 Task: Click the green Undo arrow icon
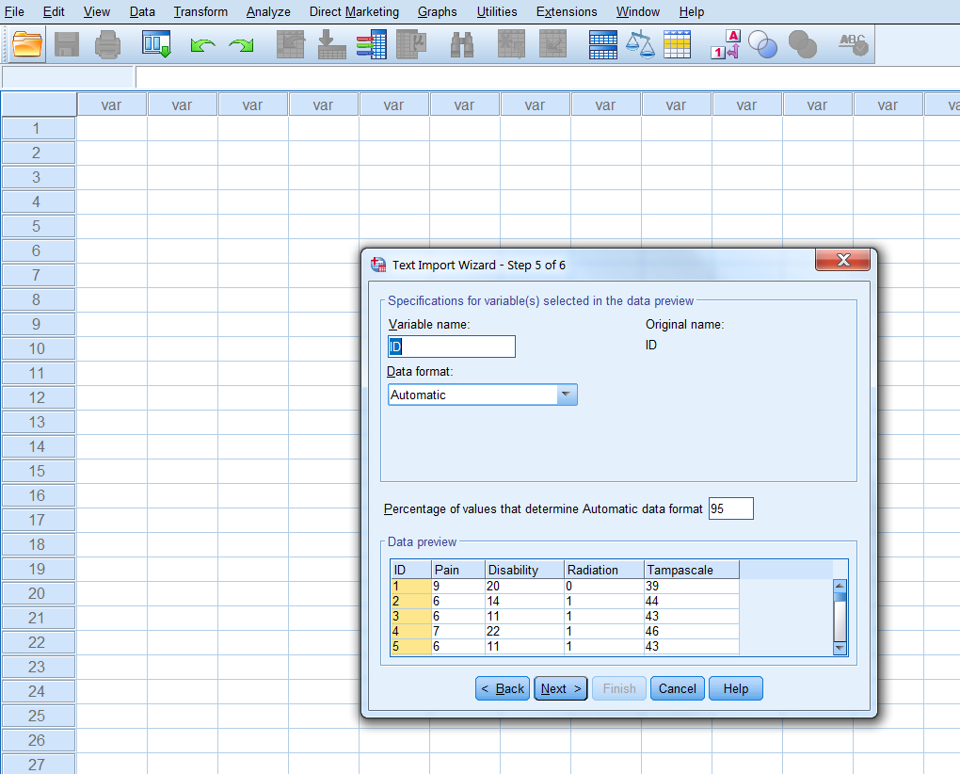(x=202, y=45)
